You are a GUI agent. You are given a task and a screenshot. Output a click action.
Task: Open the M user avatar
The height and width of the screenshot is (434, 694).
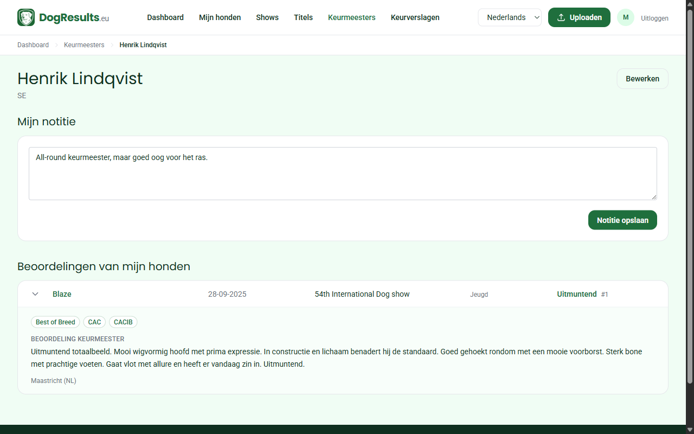click(626, 17)
